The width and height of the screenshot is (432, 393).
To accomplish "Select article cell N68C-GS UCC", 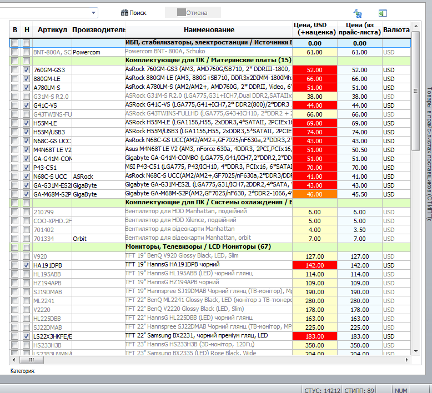I will pos(52,141).
